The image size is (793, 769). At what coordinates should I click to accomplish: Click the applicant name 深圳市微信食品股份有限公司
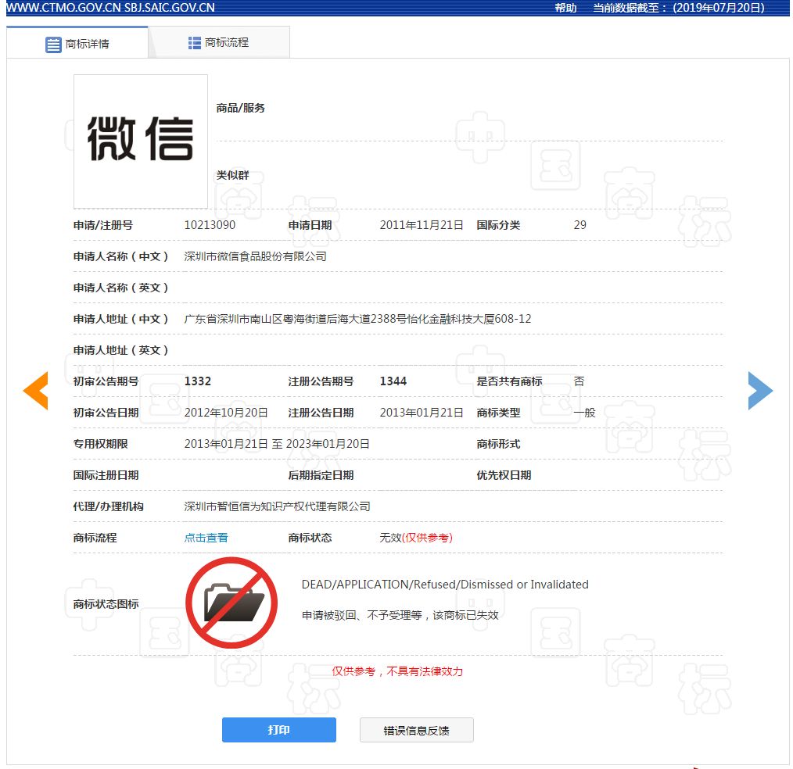point(256,256)
